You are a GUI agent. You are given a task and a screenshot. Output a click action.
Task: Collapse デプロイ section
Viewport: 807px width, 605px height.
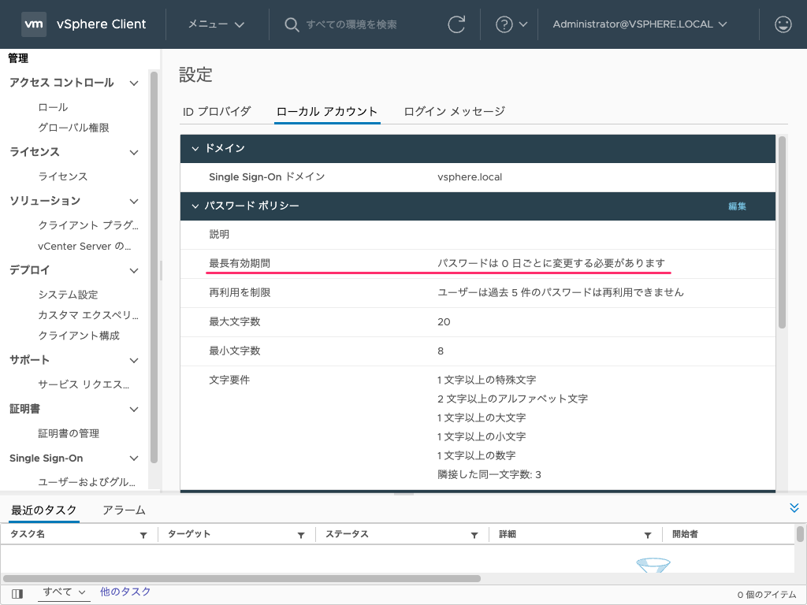pos(134,271)
